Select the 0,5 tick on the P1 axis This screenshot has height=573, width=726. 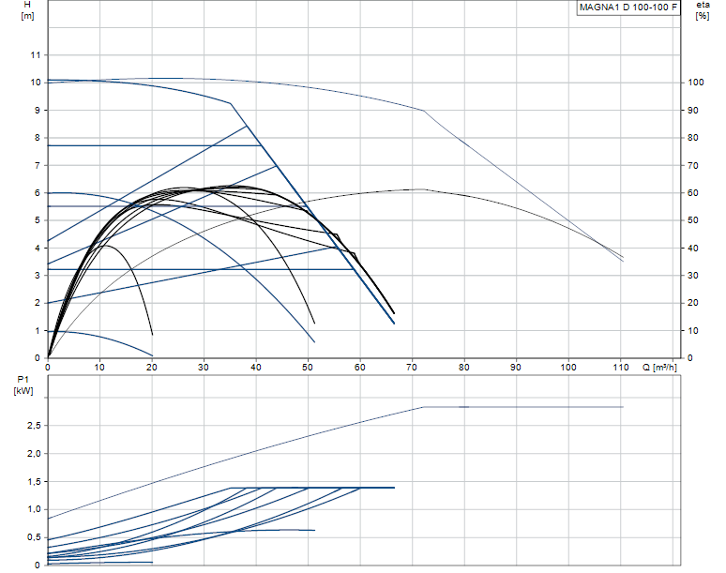[x=35, y=537]
